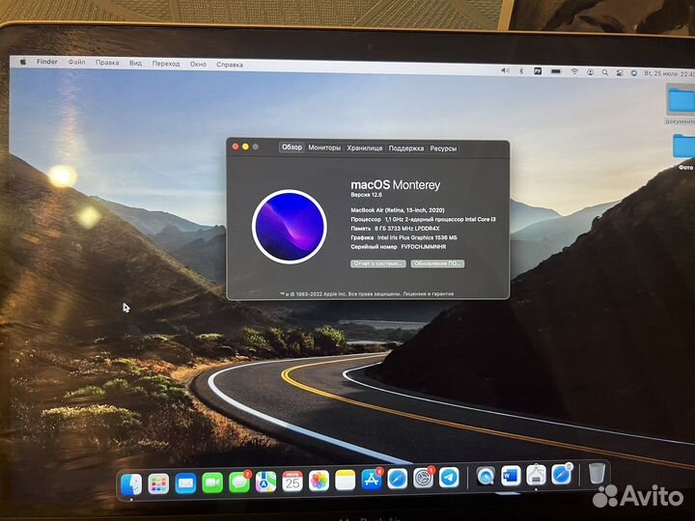
Task: Open Finder from the Dock
Action: [131, 483]
